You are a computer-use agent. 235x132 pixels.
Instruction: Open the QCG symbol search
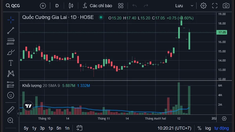[x=13, y=6]
